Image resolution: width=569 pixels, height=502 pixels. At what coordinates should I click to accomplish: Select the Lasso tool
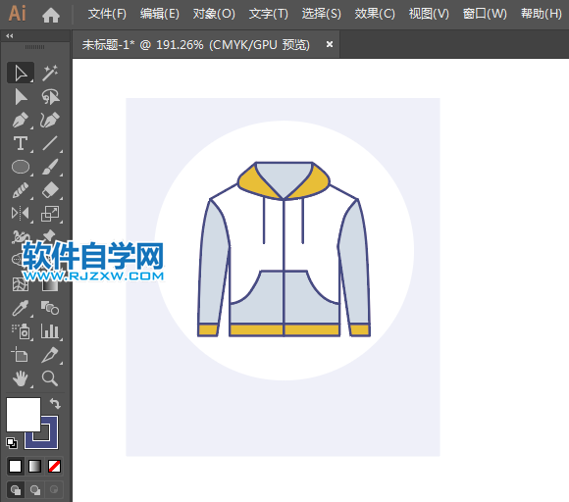[50, 97]
